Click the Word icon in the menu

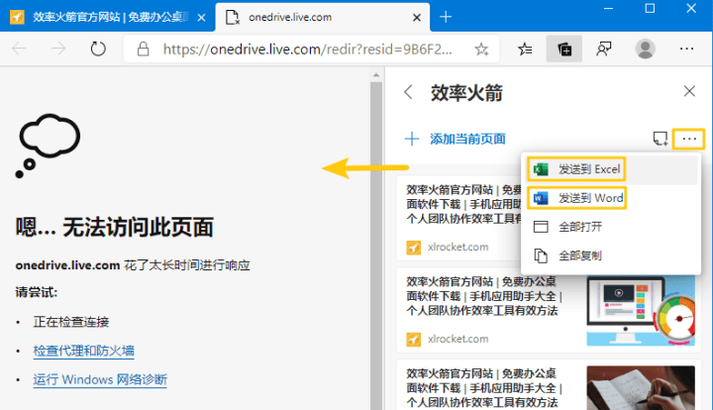click(541, 198)
